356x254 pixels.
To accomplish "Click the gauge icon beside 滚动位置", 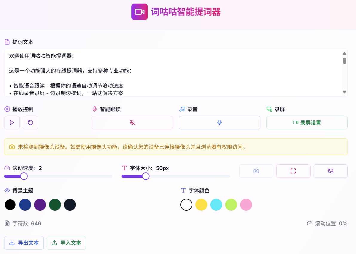I will (310, 223).
